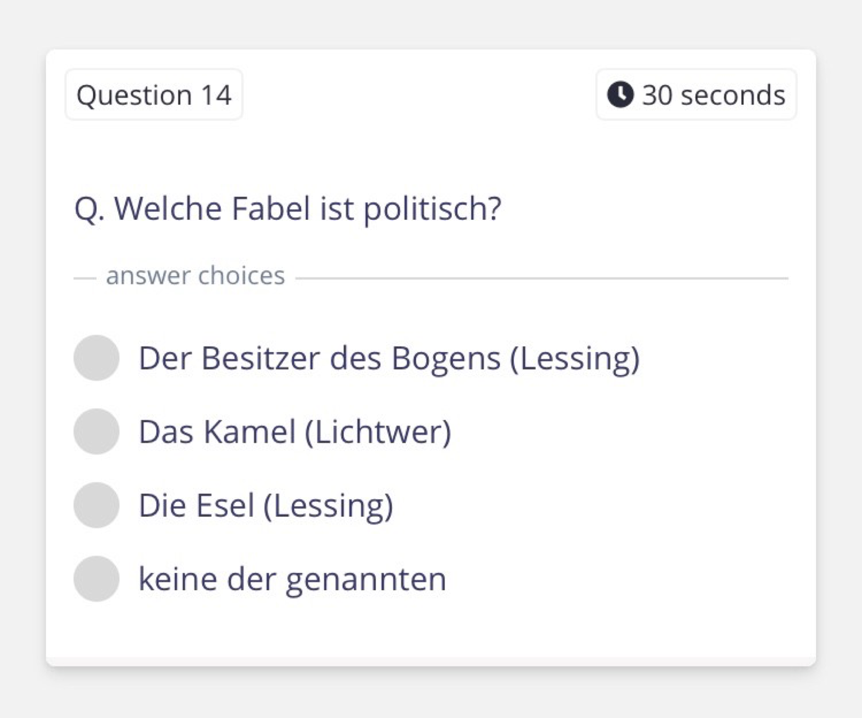Select the radio button for Der Besitzer des Bogens
The height and width of the screenshot is (718, 862).
(97, 358)
